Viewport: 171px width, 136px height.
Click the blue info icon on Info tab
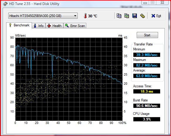[35, 26]
